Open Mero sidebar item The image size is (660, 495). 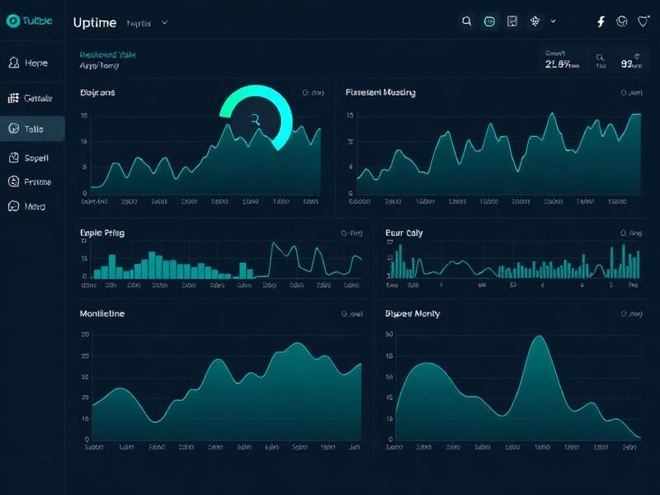pos(29,206)
